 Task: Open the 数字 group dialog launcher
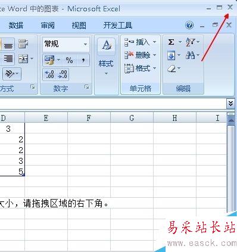point(87,87)
